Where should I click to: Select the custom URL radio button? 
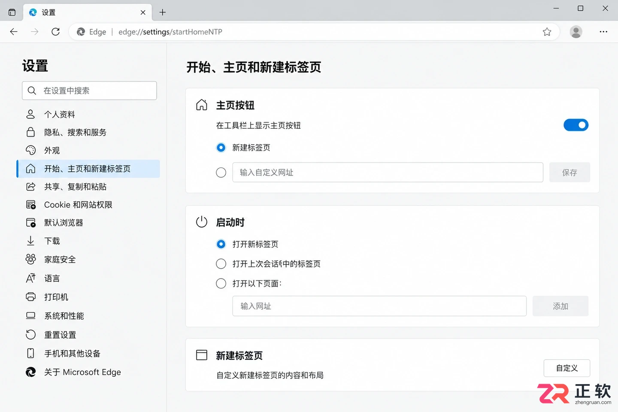221,173
